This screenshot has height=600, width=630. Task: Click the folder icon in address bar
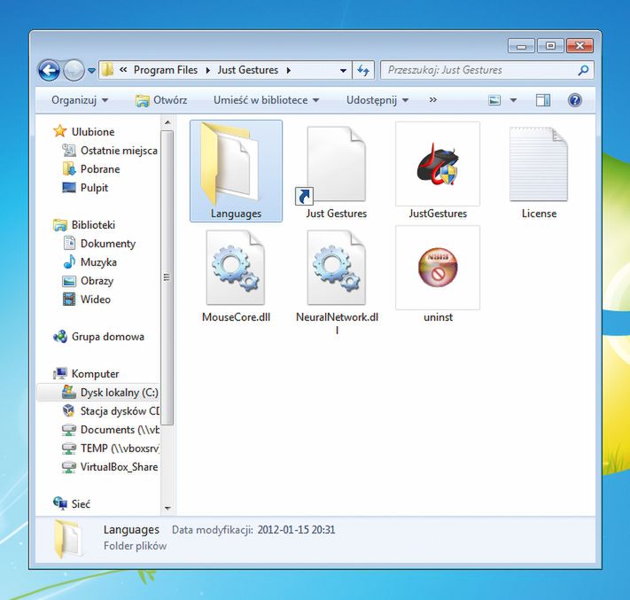[107, 70]
